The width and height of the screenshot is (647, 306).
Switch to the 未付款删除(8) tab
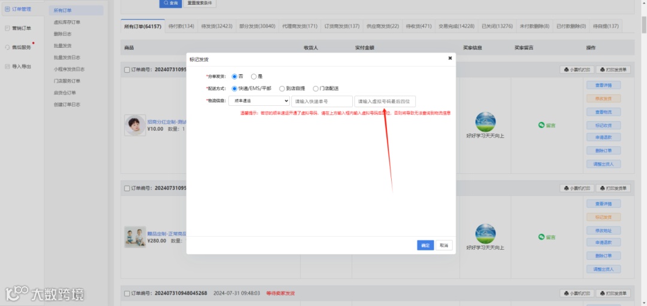534,26
